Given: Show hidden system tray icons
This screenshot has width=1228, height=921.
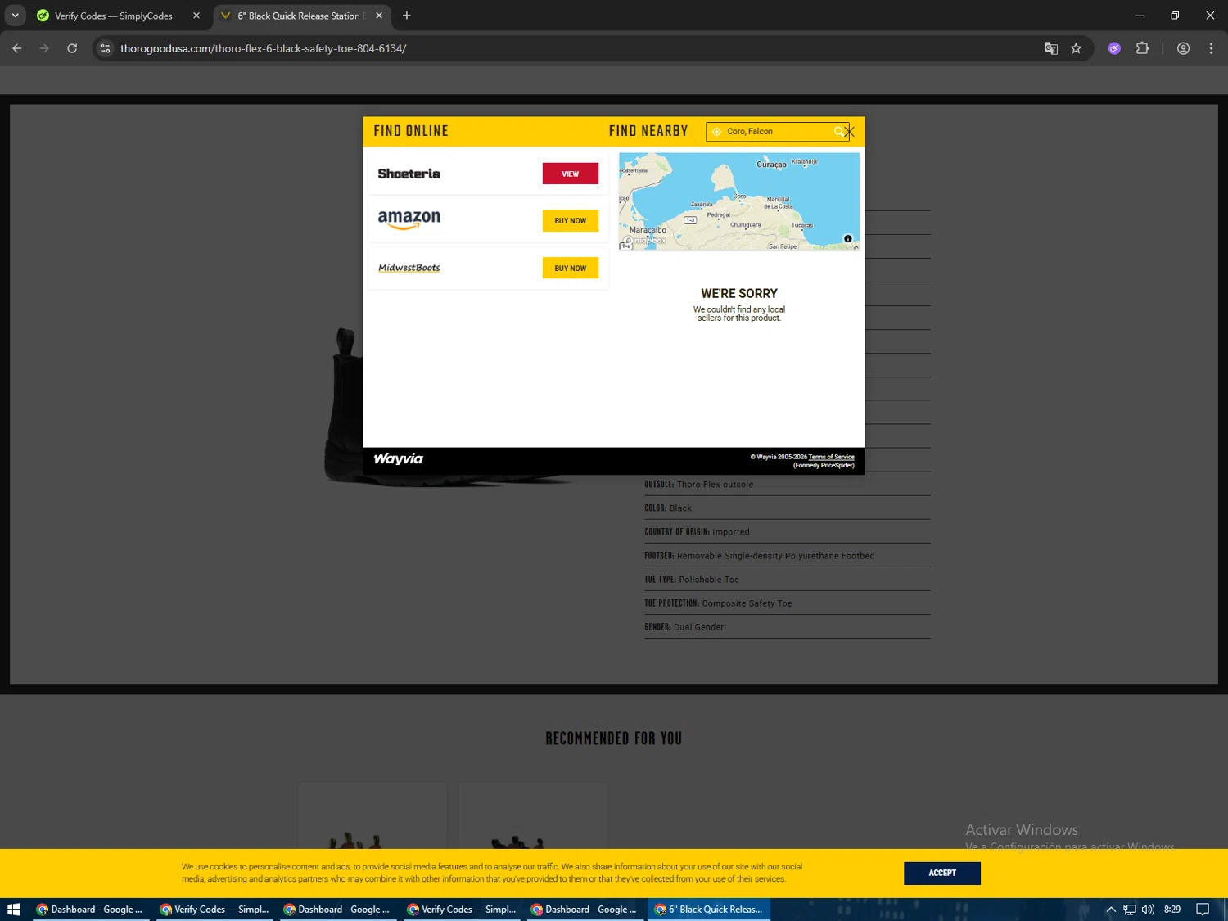Looking at the screenshot, I should coord(1111,910).
